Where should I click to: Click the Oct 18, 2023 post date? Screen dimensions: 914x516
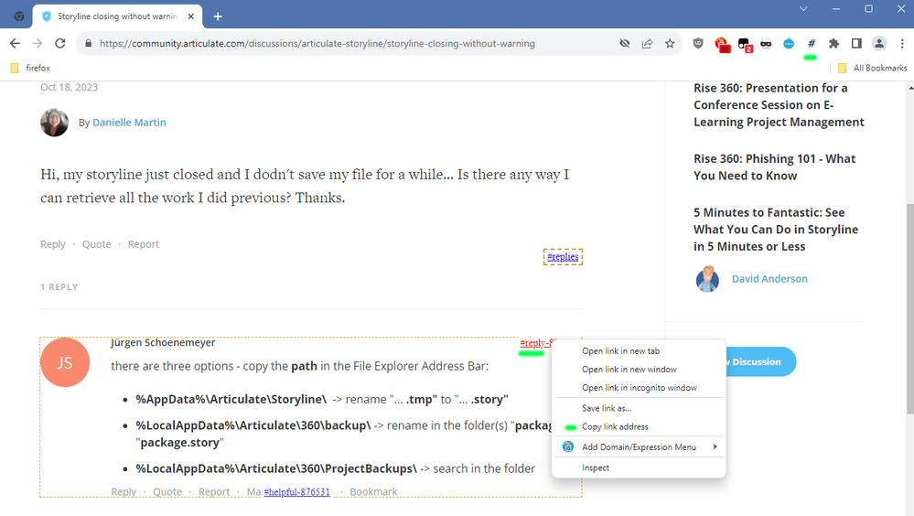[x=69, y=87]
